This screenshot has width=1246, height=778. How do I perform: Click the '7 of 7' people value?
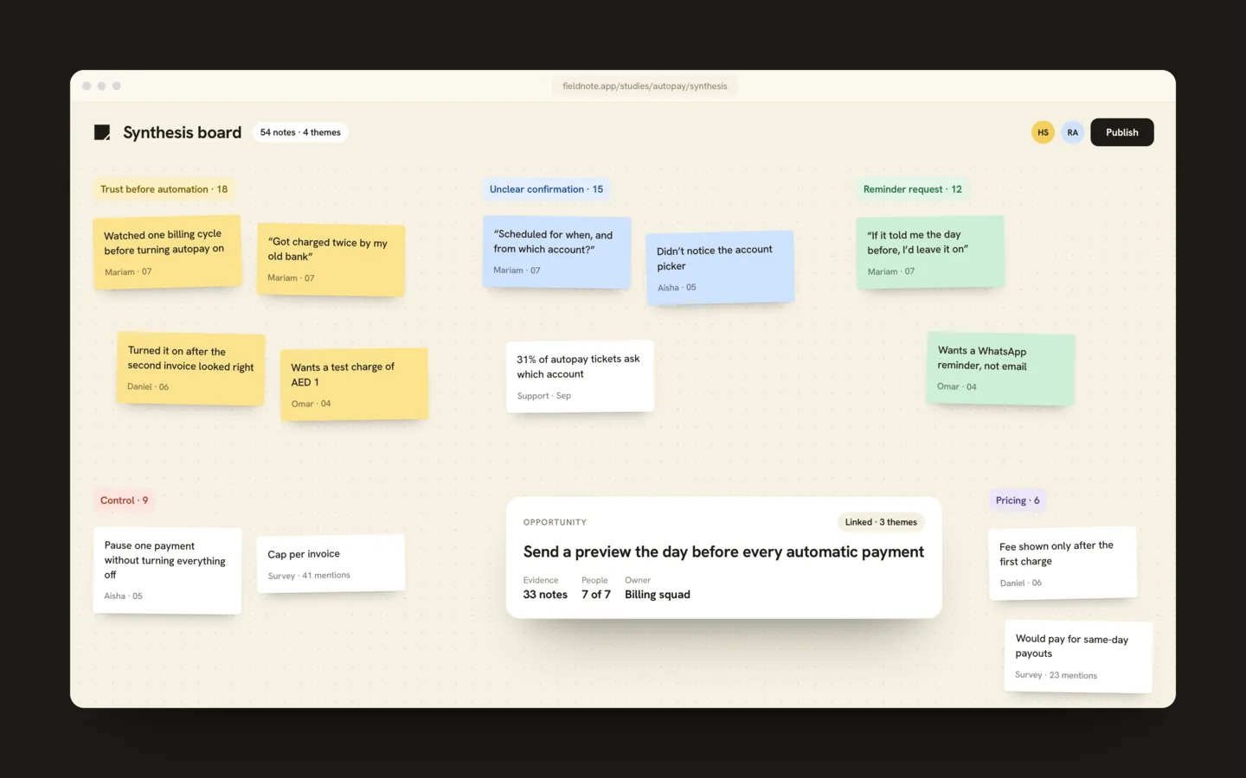click(596, 595)
